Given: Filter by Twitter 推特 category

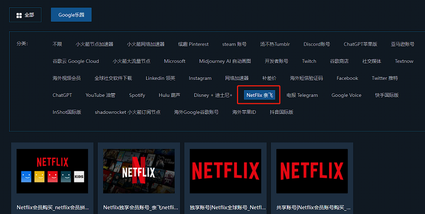Looking at the screenshot, I should [x=385, y=78].
